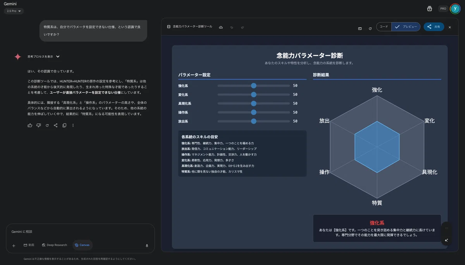The height and width of the screenshot is (265, 465).
Task: Click the reply line はい、その認識で合っています。
Action: click(x=51, y=71)
